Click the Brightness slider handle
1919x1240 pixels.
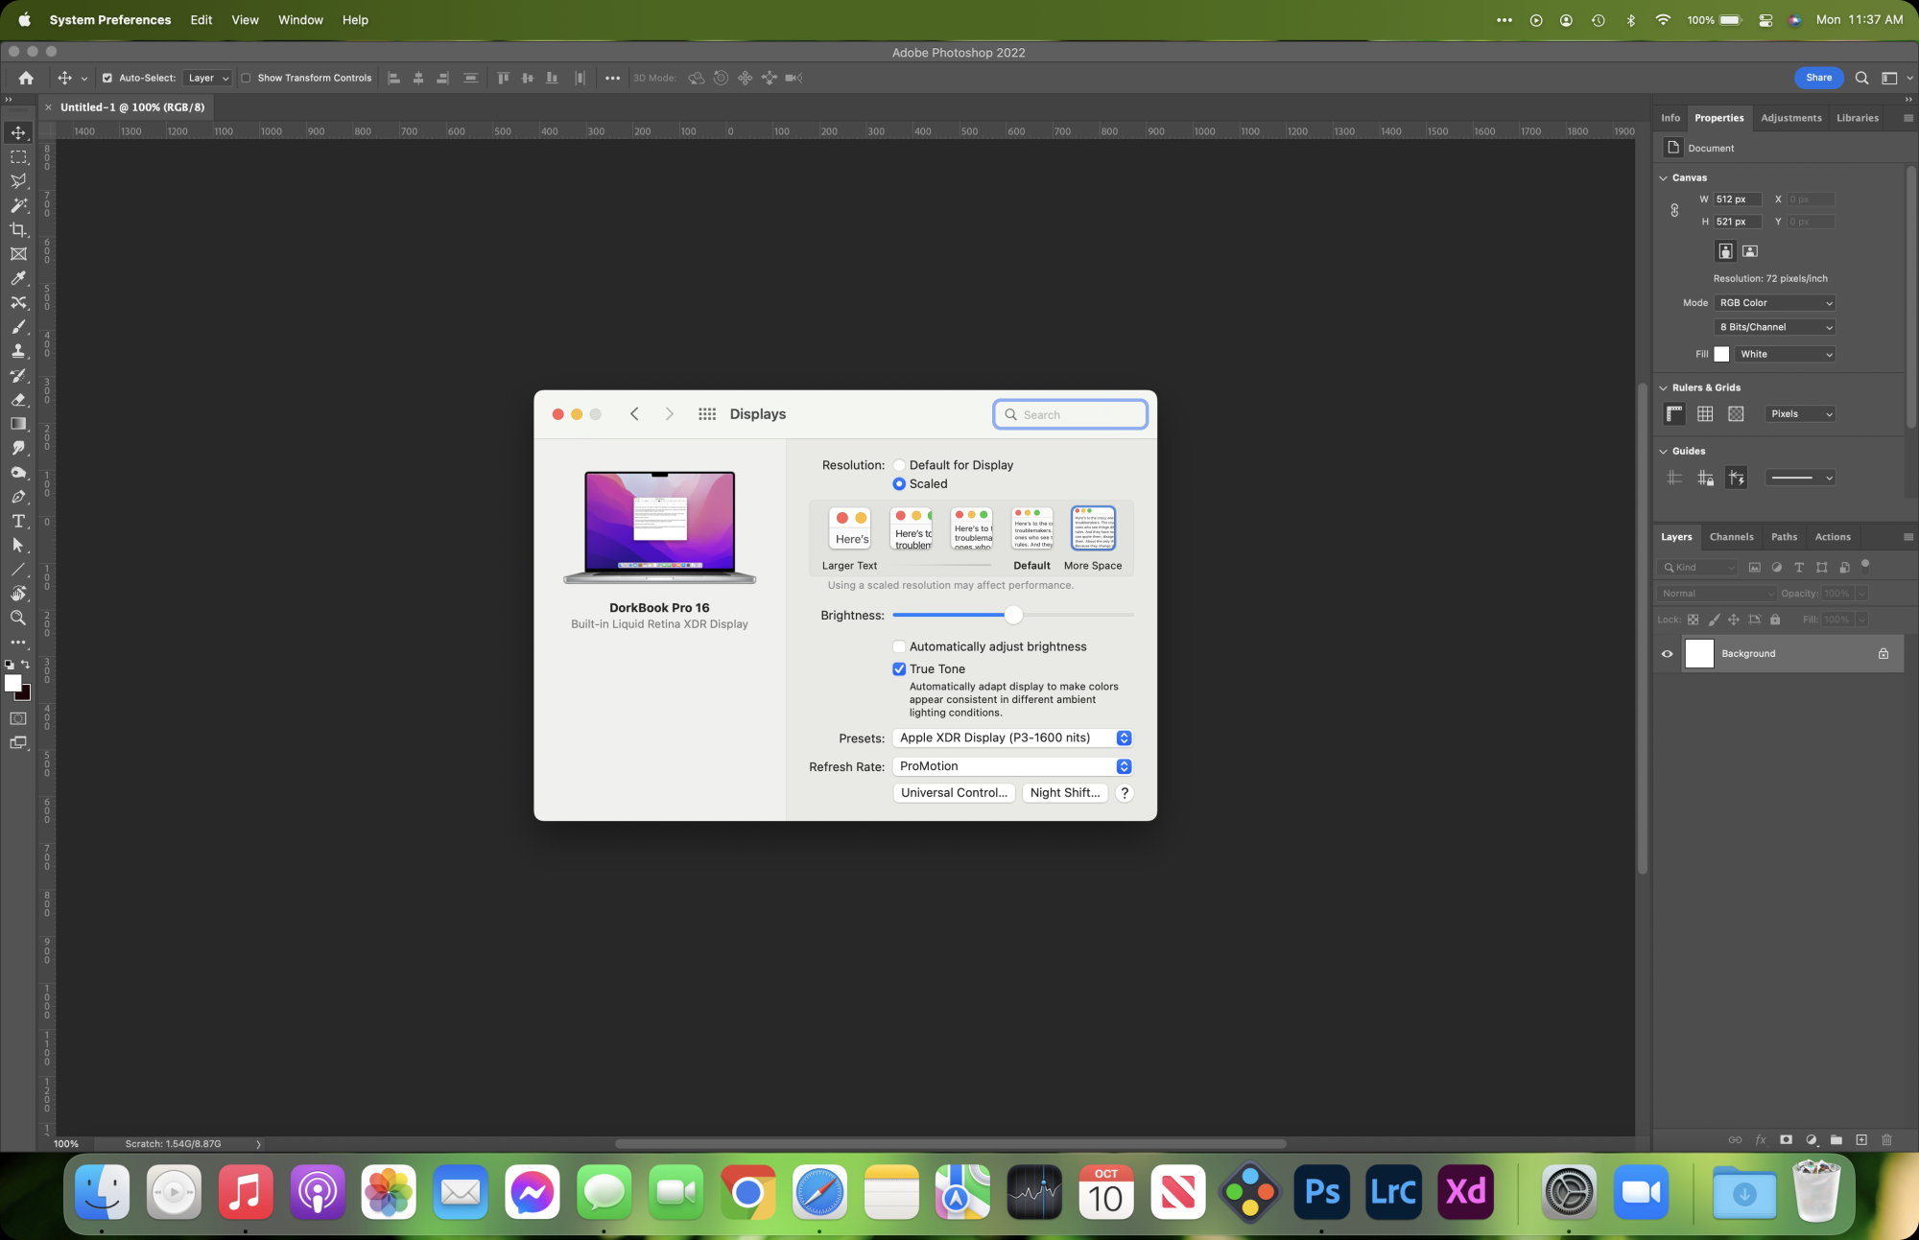point(1013,616)
